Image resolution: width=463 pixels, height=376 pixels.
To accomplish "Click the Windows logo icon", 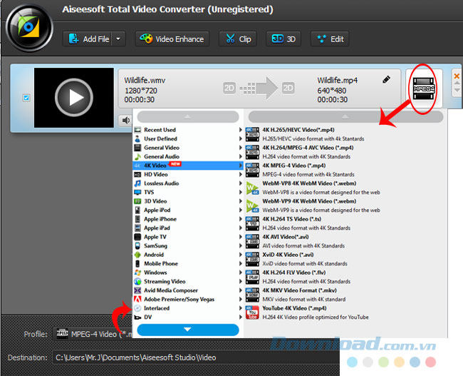I will tap(137, 273).
